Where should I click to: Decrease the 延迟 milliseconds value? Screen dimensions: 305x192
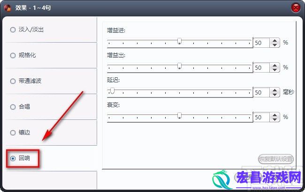(x=274, y=95)
